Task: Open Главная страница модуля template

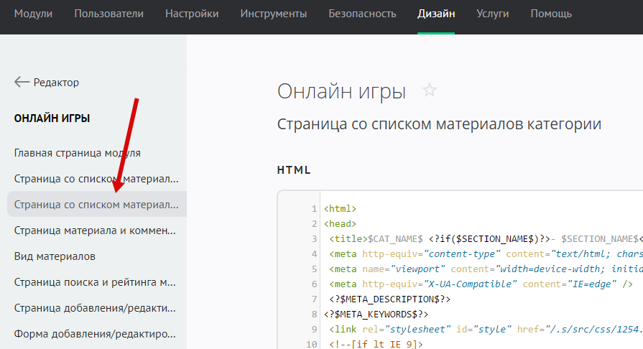Action: [77, 153]
